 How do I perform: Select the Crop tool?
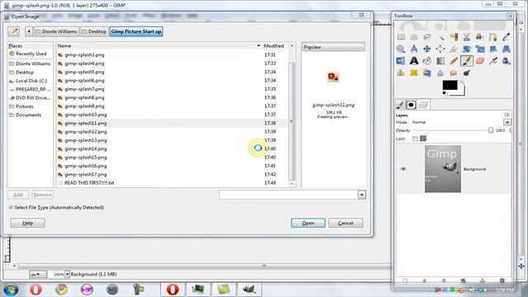[x=453, y=49]
